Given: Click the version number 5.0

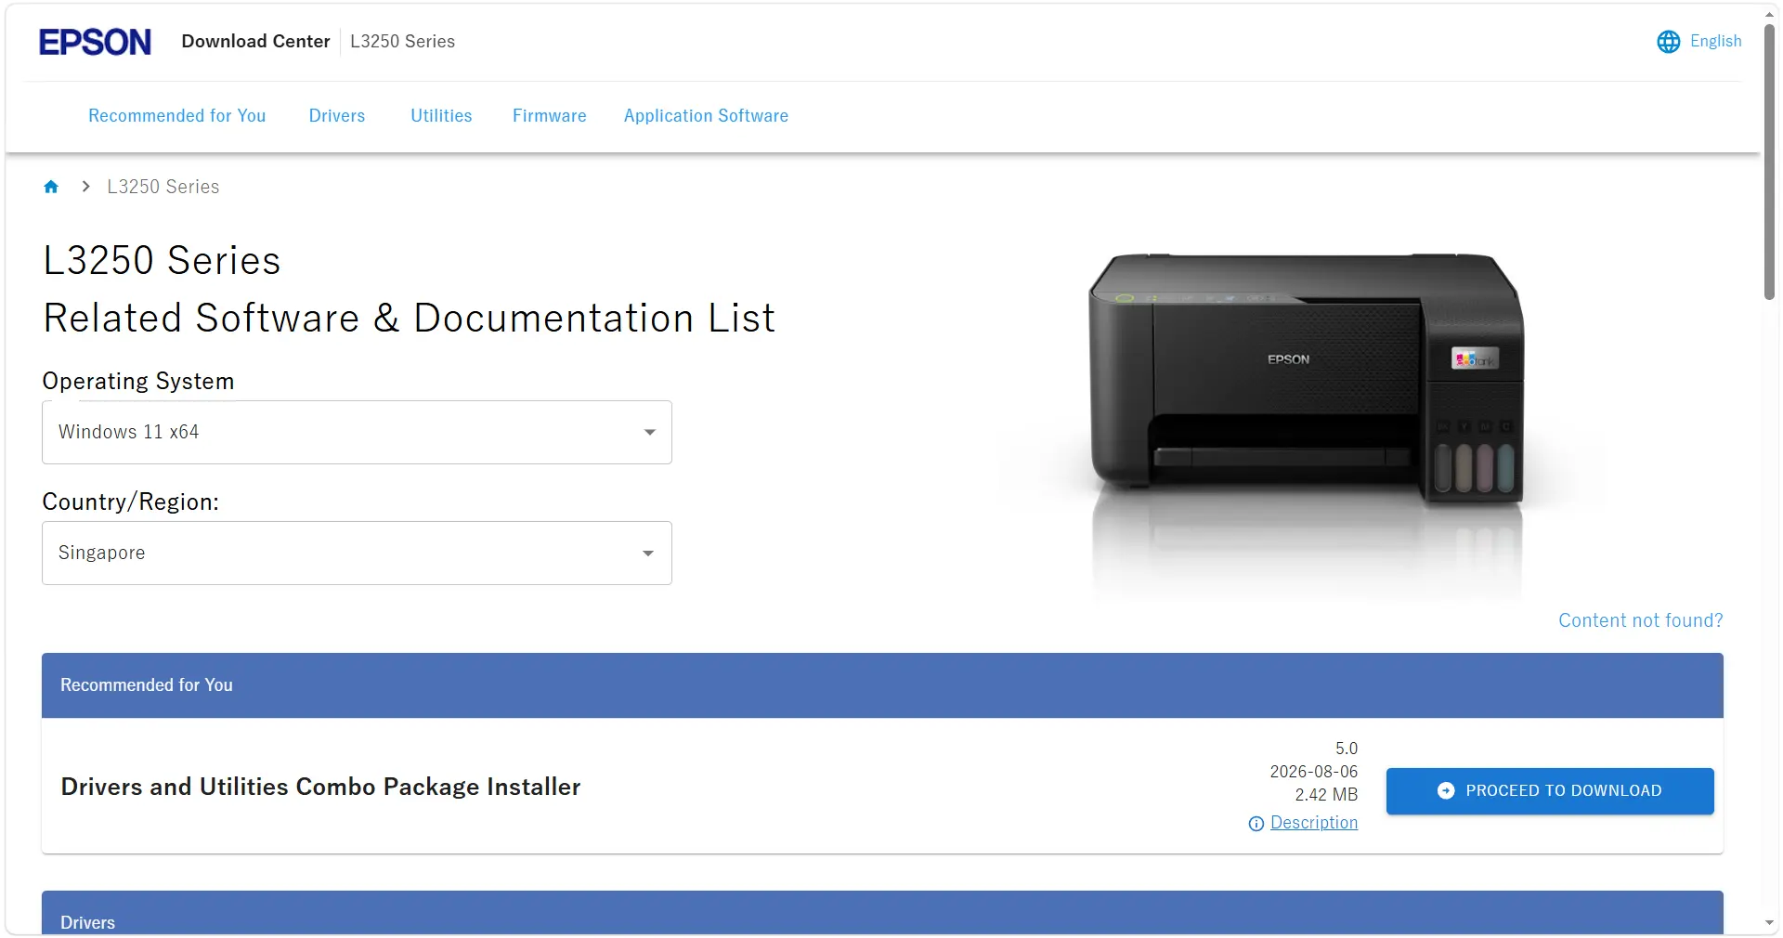Looking at the screenshot, I should pos(1347,749).
